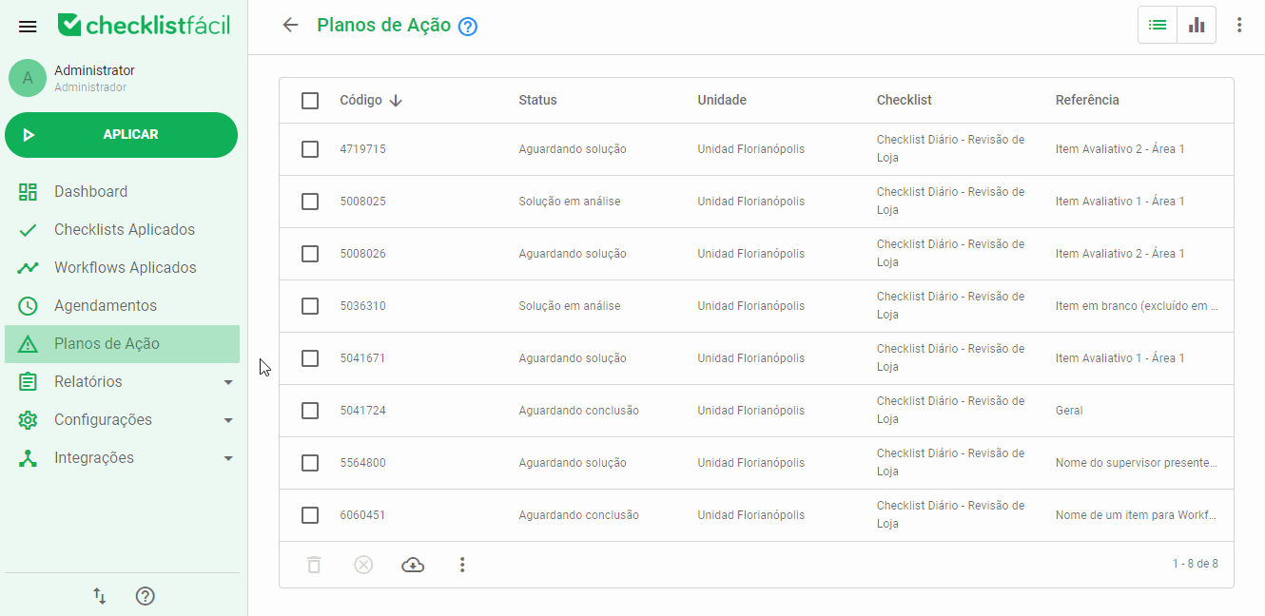Click the swap arrows icon in the sidebar footer

coord(99,596)
